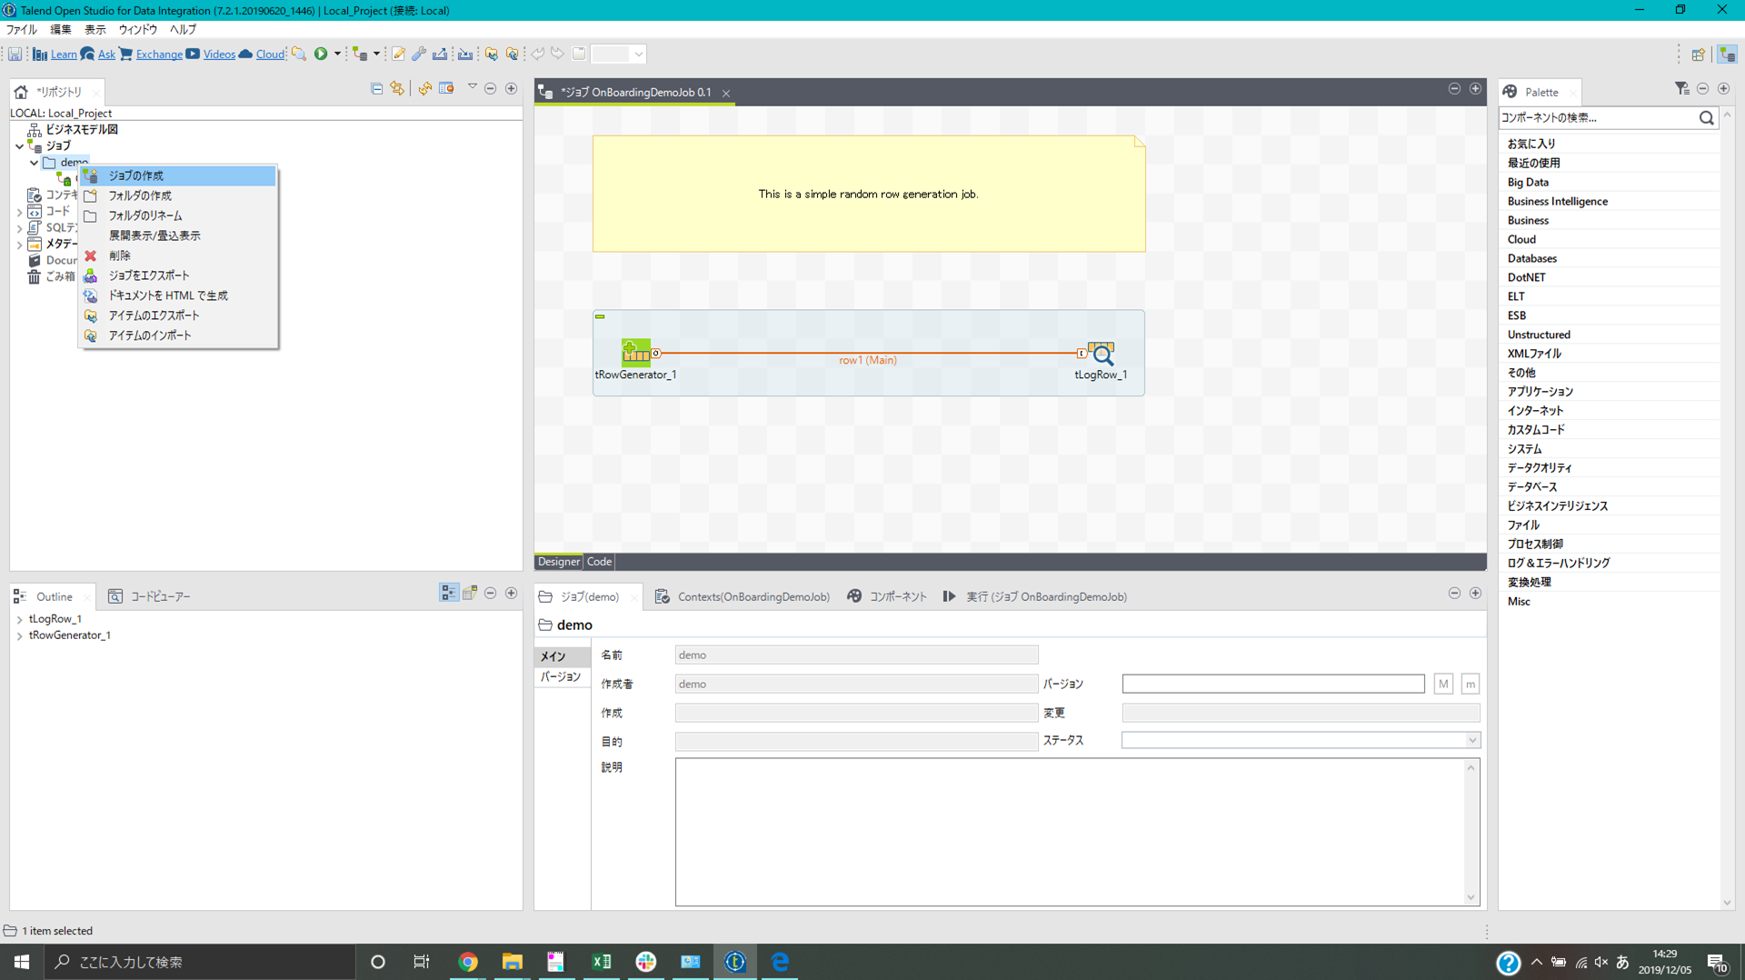
Task: Choose ドキュメントを HTML で生成 menu entry
Action: [177, 295]
